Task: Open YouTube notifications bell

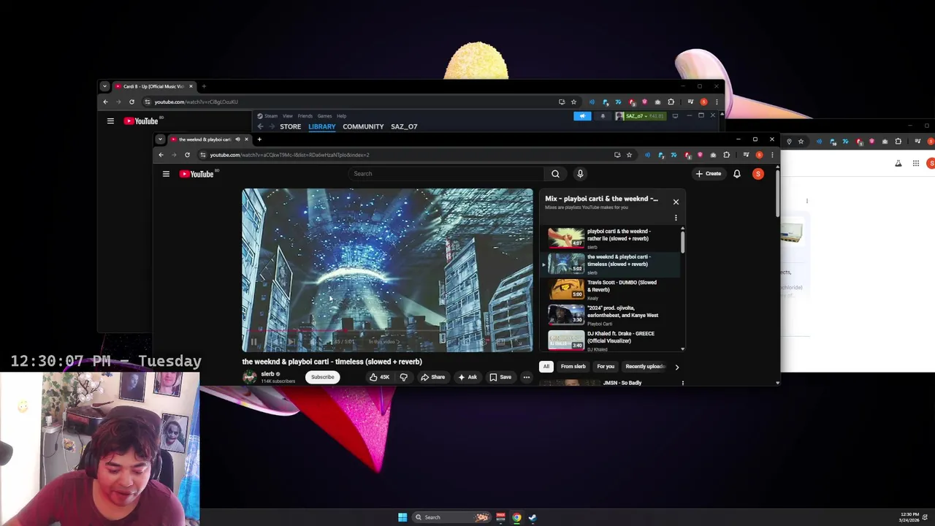Action: pos(737,174)
